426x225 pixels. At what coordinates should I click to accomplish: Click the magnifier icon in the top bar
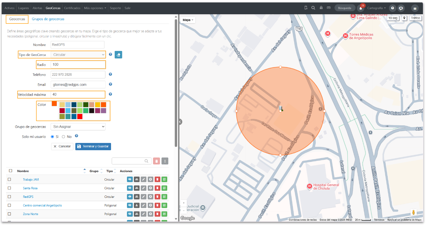coord(313,8)
